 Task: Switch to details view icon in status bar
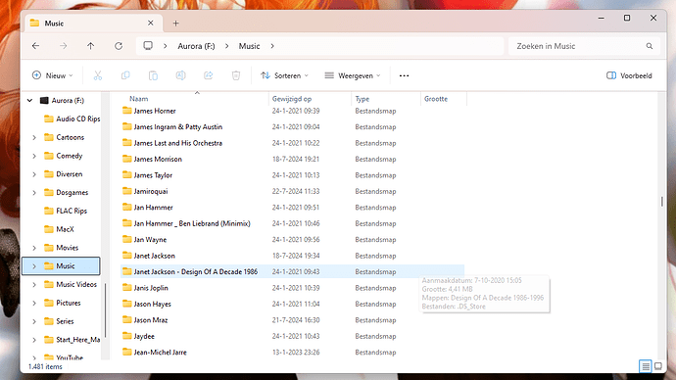point(646,366)
